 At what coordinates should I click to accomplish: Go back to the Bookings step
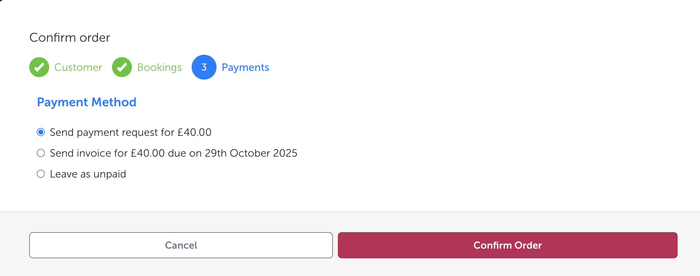coord(159,67)
